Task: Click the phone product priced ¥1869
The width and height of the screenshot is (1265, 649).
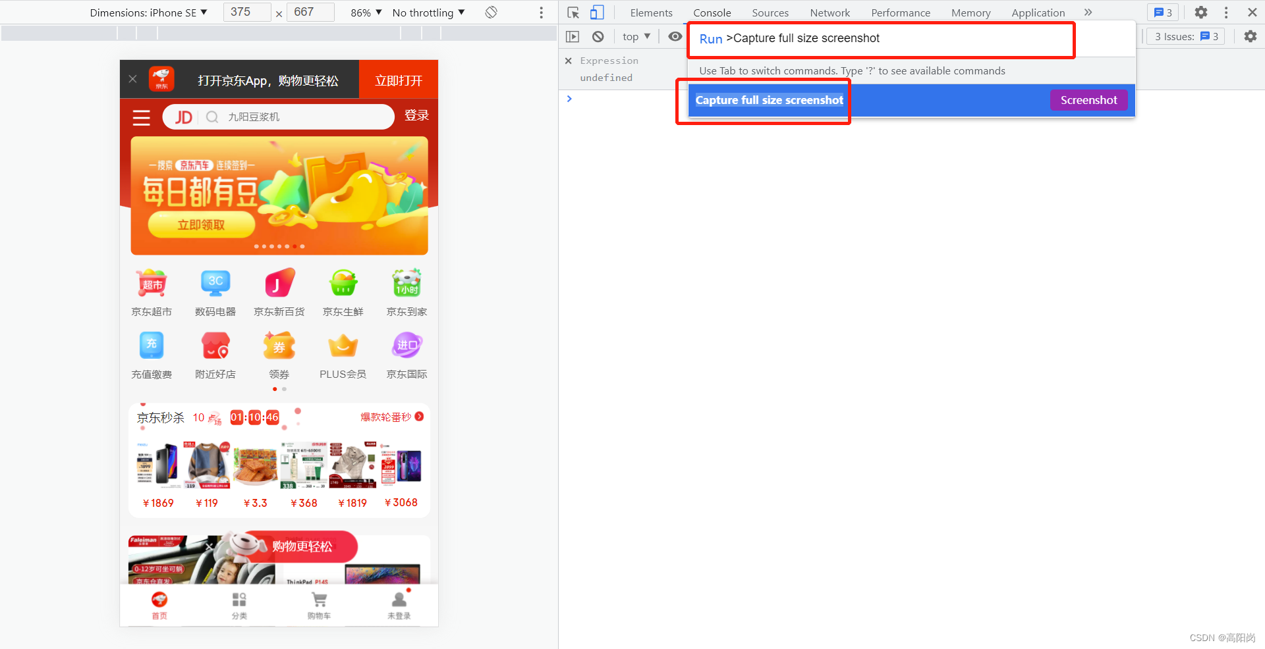Action: click(158, 465)
